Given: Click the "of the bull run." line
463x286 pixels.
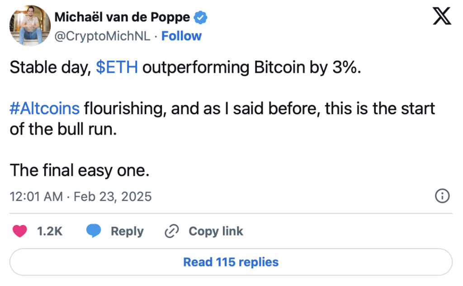Looking at the screenshot, I should tap(63, 130).
